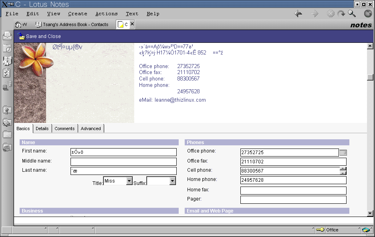Open the To Do list icon
The width and height of the screenshot is (375, 237).
click(7, 73)
